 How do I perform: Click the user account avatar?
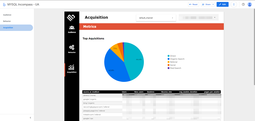click(x=250, y=4)
